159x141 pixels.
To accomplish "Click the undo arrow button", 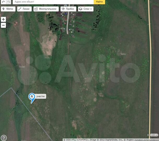I will click(3, 2).
